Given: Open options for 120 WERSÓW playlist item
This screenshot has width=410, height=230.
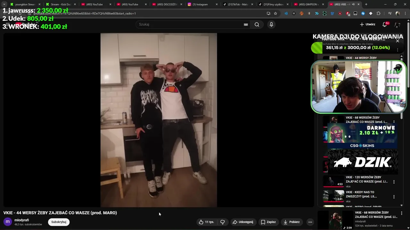Looking at the screenshot, I should pyautogui.click(x=394, y=182).
